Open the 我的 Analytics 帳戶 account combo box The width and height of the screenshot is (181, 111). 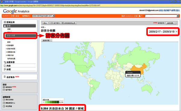tap(162, 16)
